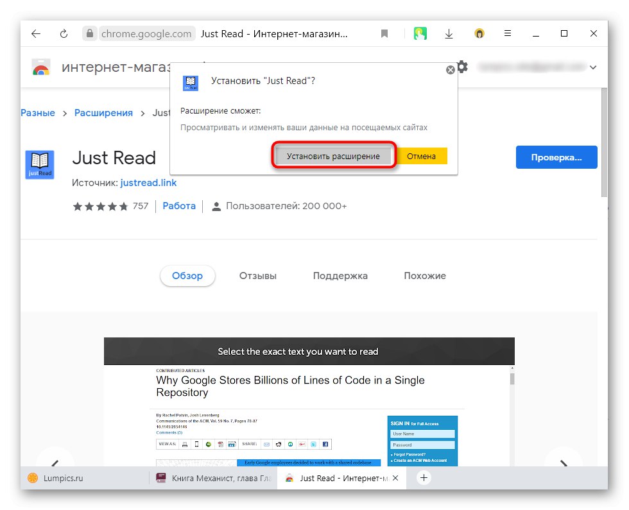The image size is (629, 510).
Task: Click the Lumpics.ru orange favicon
Action: pos(33,478)
